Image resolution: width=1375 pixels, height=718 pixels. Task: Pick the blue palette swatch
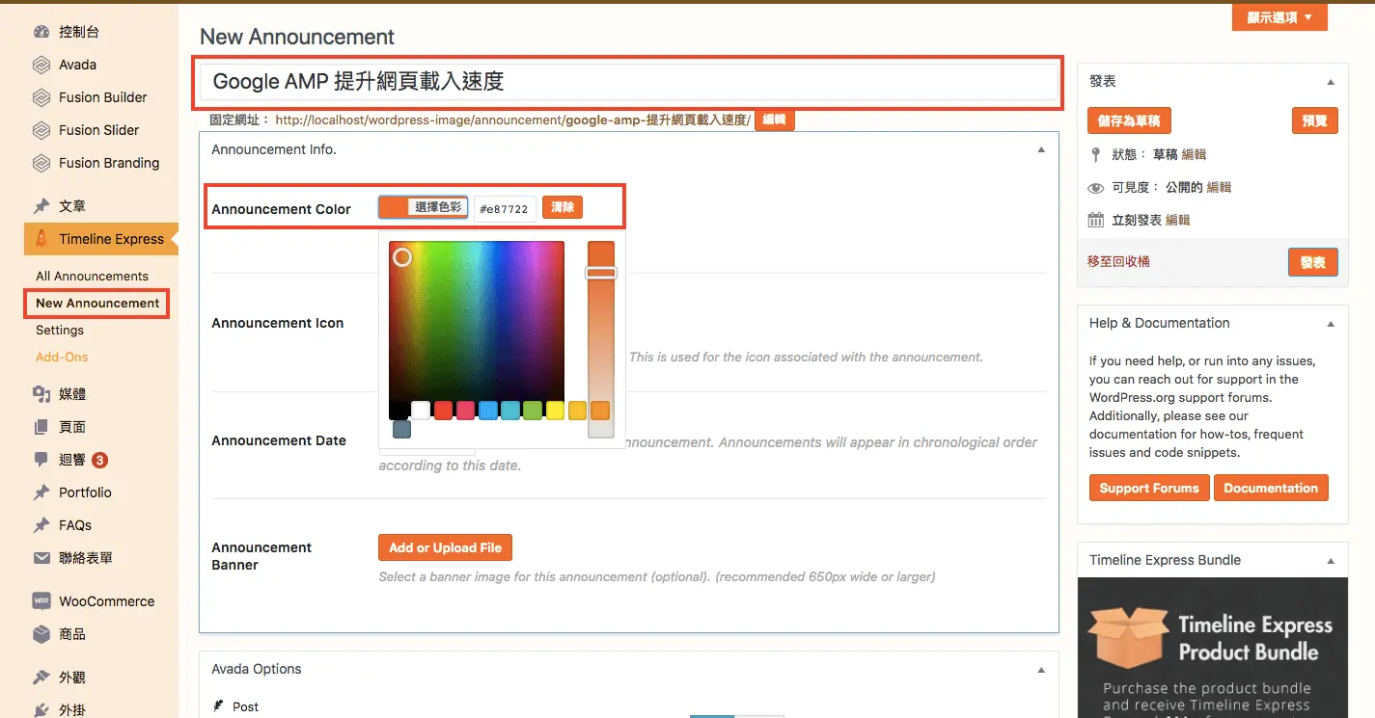coord(488,411)
